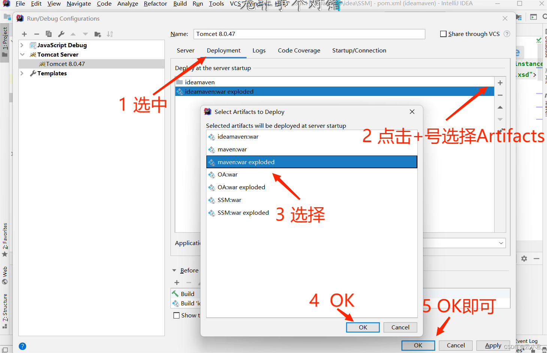Add new configuration with plus icon
The width and height of the screenshot is (547, 353).
(24, 34)
